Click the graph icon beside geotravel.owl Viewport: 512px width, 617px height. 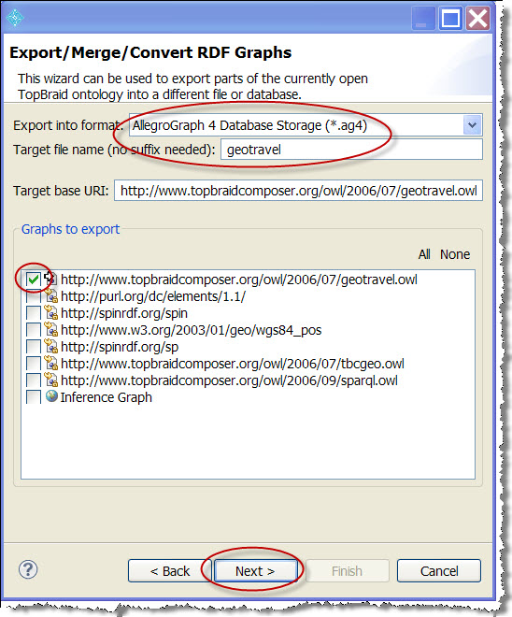click(x=50, y=279)
